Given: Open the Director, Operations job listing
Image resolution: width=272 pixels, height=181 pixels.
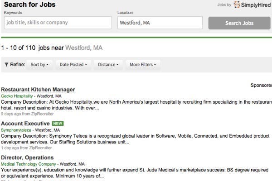Looking at the screenshot, I should (x=27, y=157).
